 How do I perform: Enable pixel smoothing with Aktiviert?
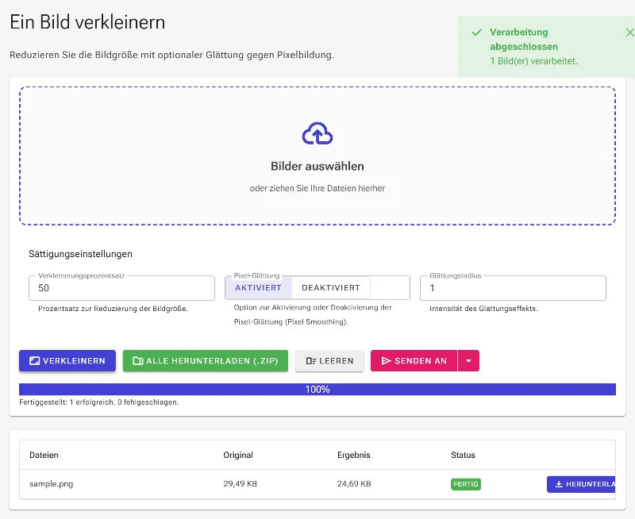click(x=259, y=288)
